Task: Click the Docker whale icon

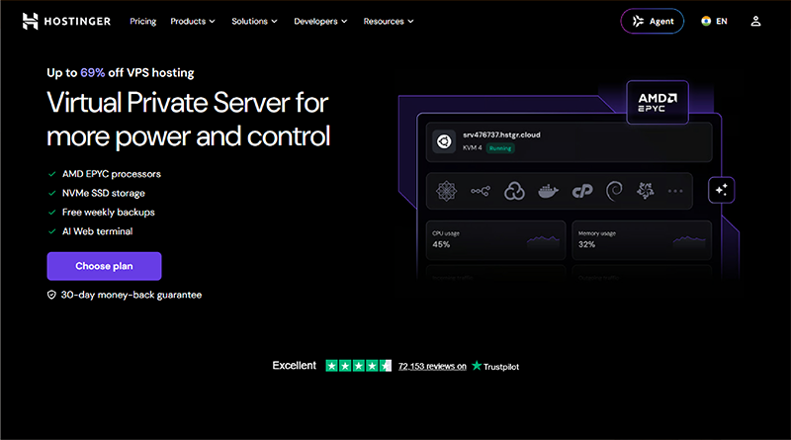Action: pyautogui.click(x=548, y=191)
